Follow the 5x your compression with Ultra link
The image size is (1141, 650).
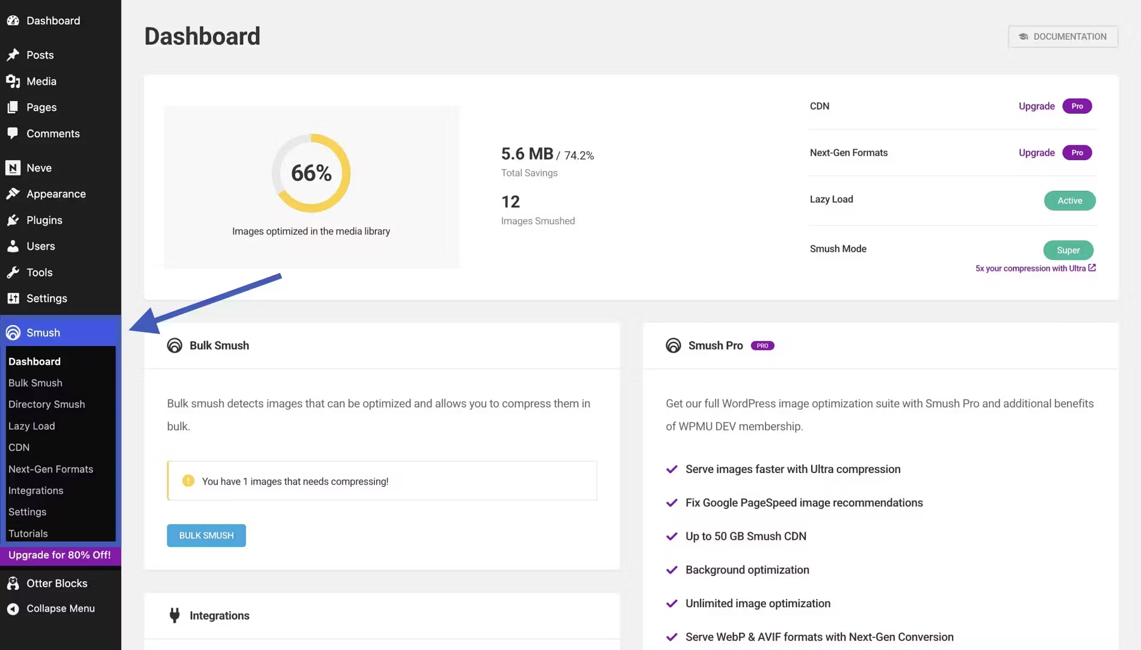click(x=1031, y=268)
